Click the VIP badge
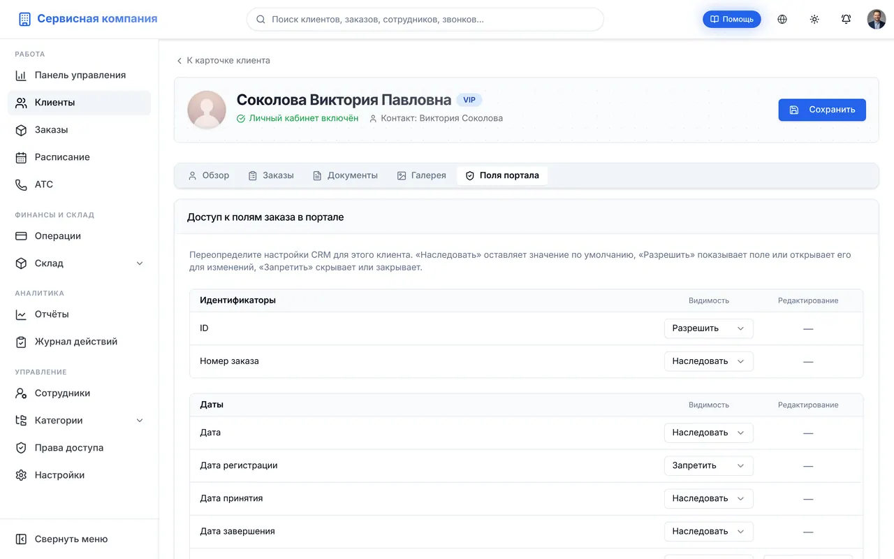 pos(469,100)
